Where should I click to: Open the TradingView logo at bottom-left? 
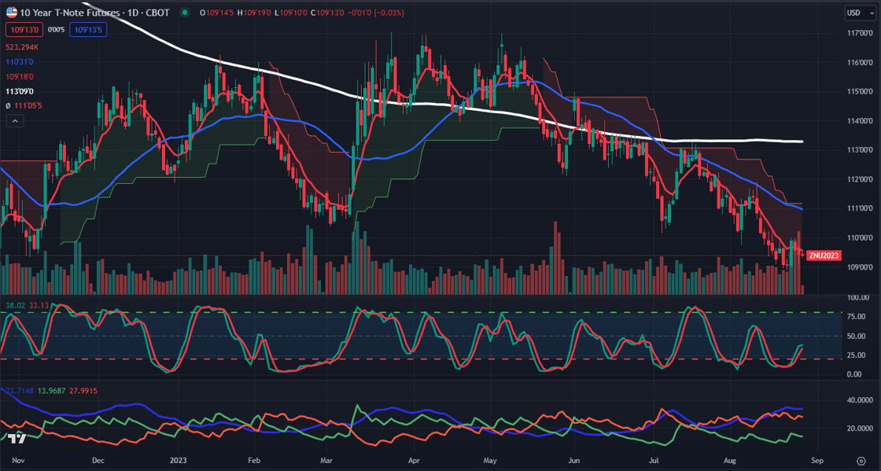click(17, 440)
